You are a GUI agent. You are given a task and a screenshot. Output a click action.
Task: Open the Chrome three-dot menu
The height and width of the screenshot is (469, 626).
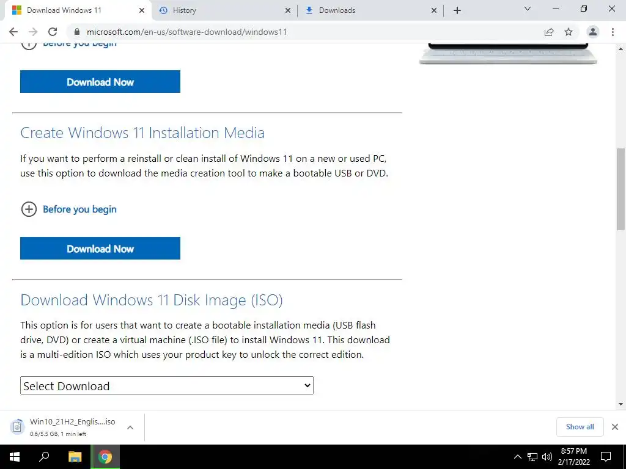613,32
